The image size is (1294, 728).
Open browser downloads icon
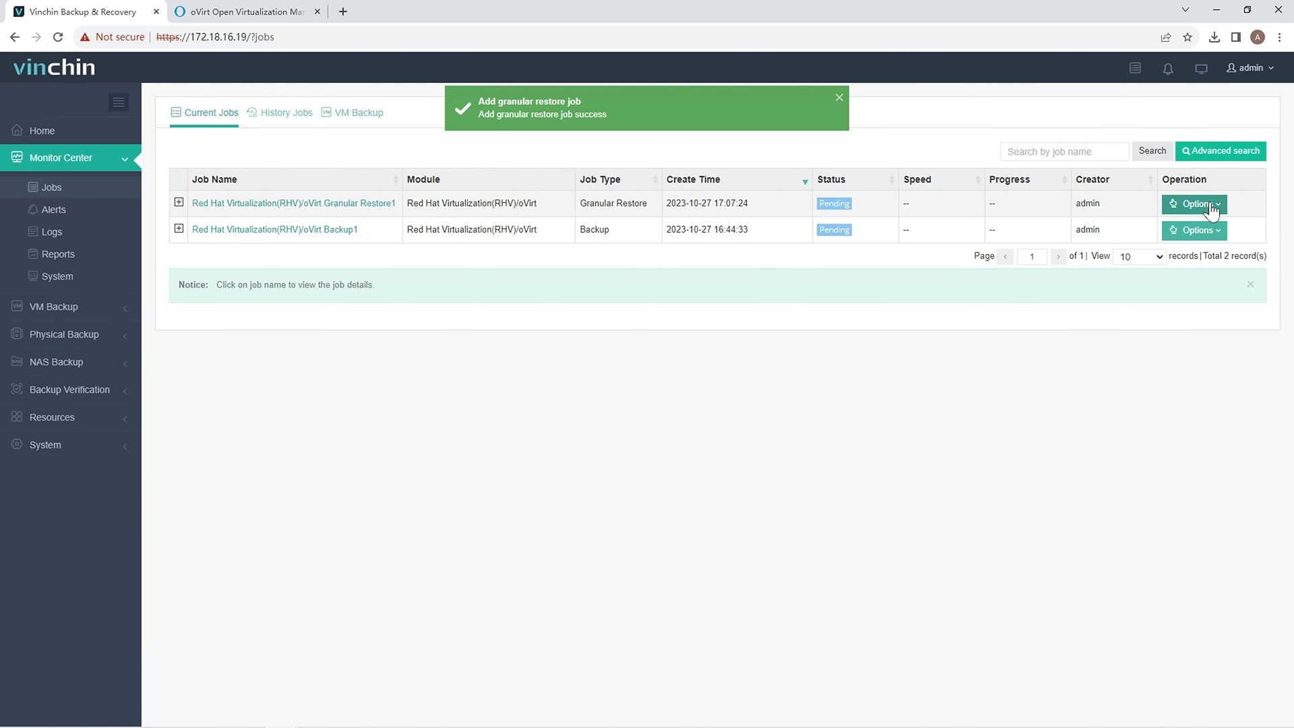[x=1214, y=37]
